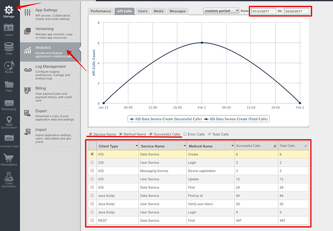Open Import section

pyautogui.click(x=50, y=136)
